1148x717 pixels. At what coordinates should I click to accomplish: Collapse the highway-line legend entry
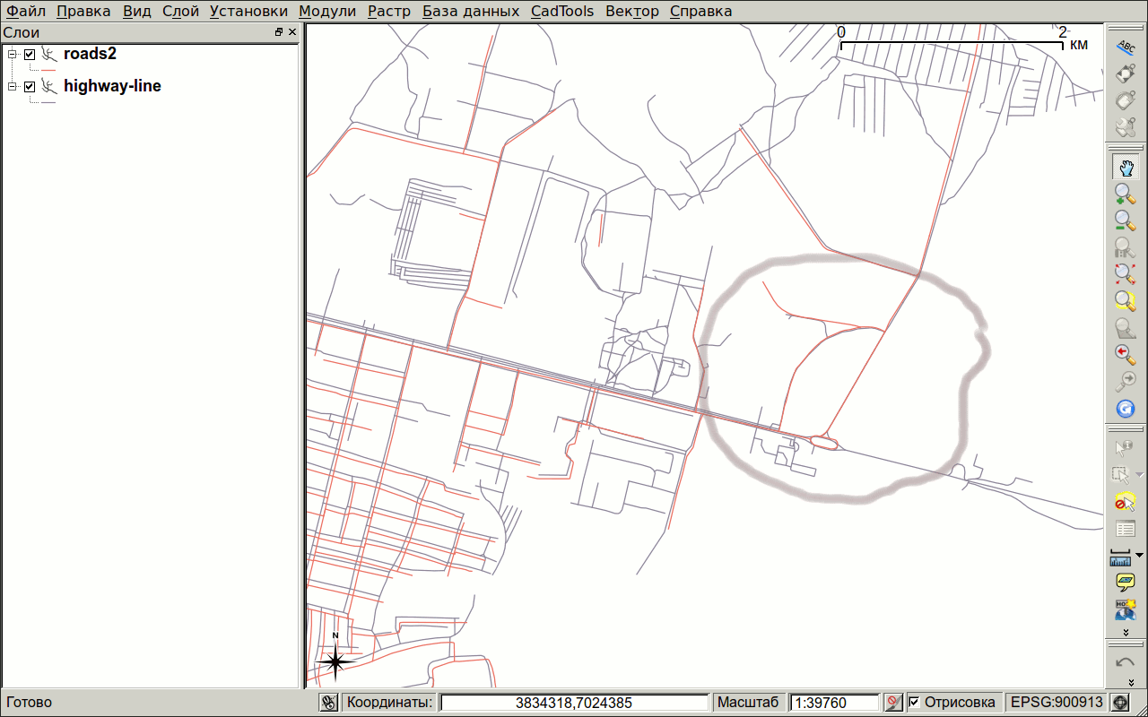pyautogui.click(x=13, y=86)
